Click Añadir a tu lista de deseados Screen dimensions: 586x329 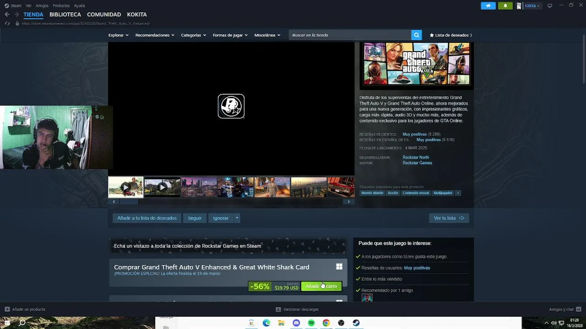point(147,218)
